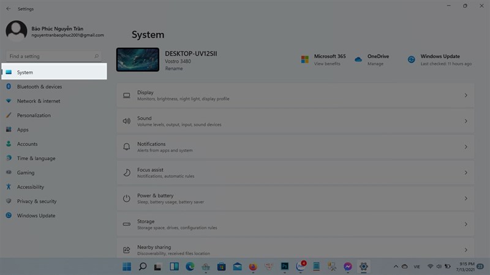Click the Personalization brush icon
Image resolution: width=490 pixels, height=275 pixels.
click(x=9, y=115)
